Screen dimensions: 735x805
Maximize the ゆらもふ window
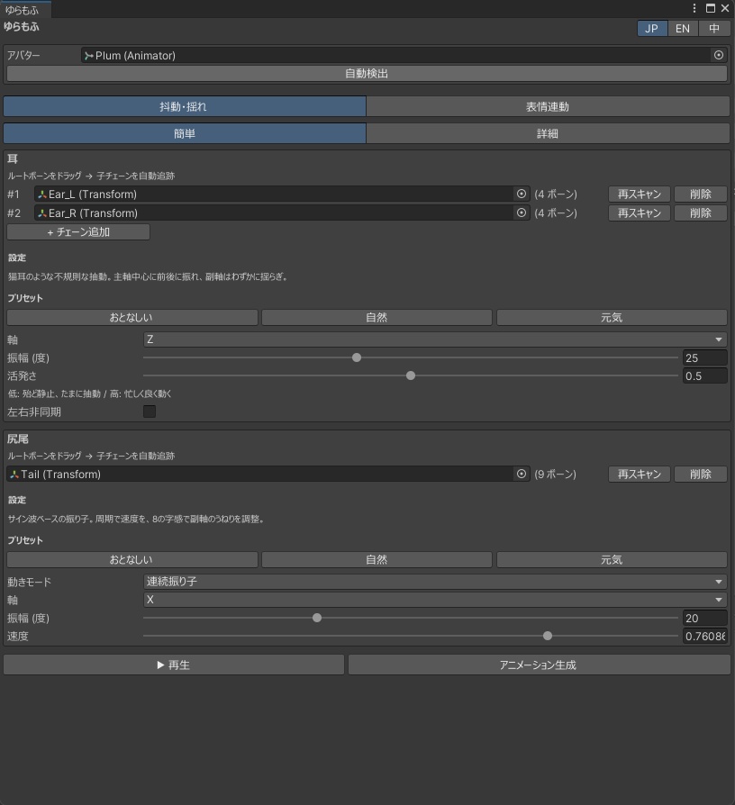[711, 8]
